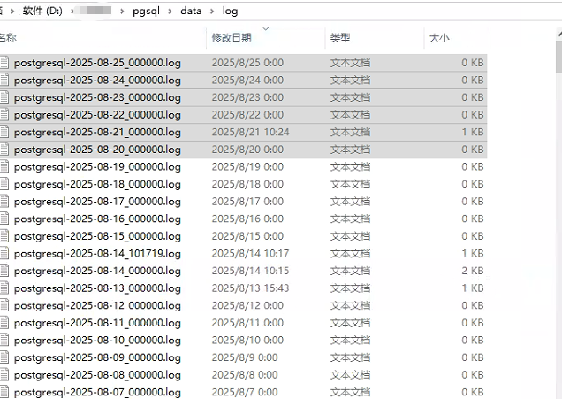562x399 pixels.
Task: Click the file icon for postgresql-2025-08-22_000000.log
Action: pos(4,114)
